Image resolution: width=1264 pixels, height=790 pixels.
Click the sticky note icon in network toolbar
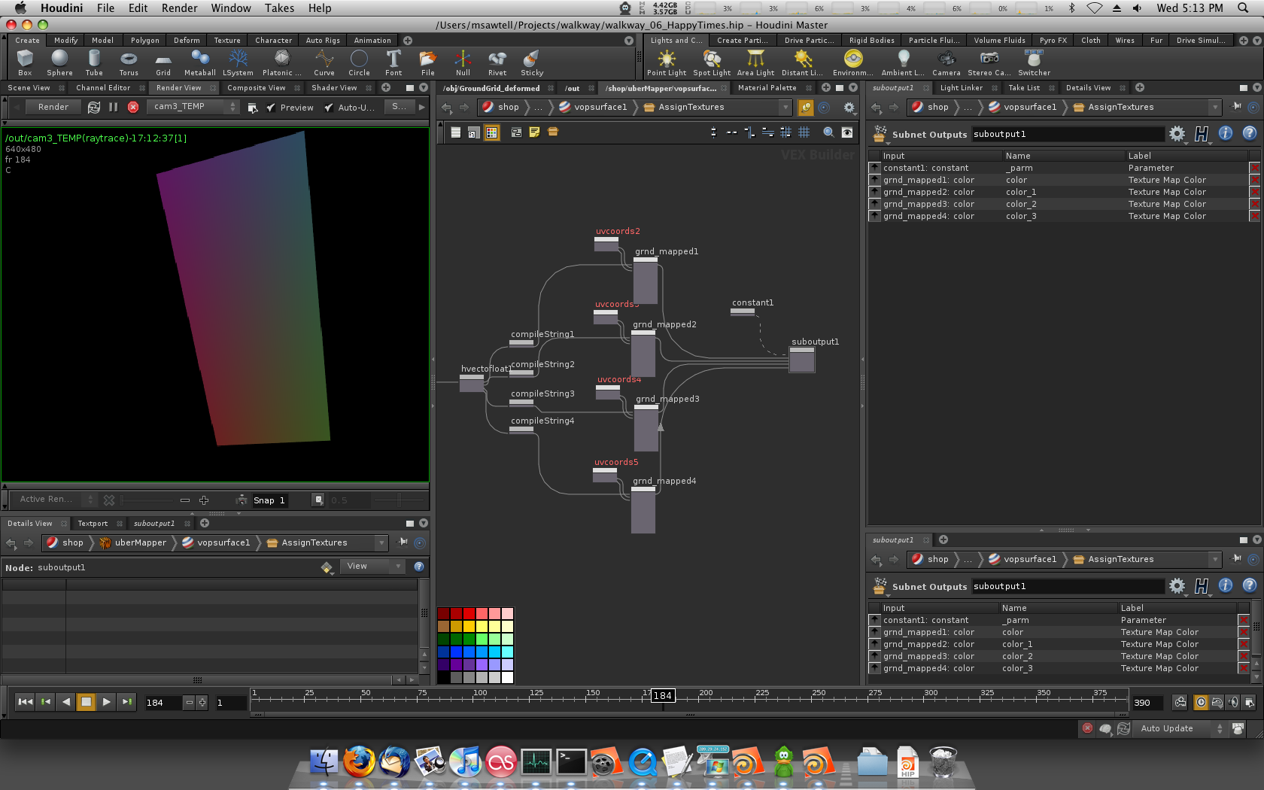(534, 132)
